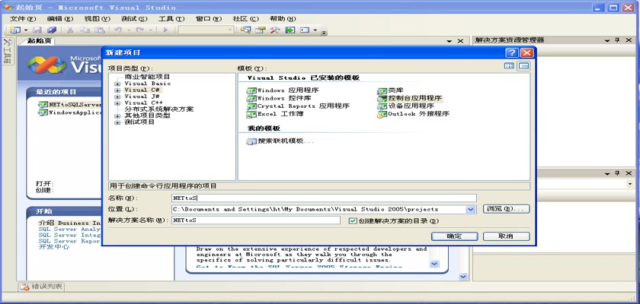
Task: Open the 文件 menu
Action: coord(23,19)
